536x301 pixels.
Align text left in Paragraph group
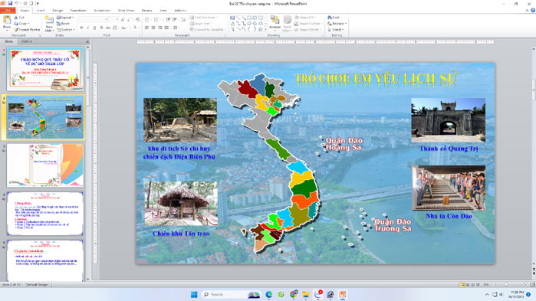click(x=146, y=28)
